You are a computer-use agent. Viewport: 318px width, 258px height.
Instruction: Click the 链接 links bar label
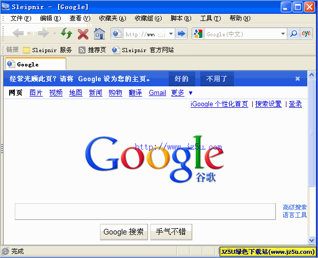[12, 50]
